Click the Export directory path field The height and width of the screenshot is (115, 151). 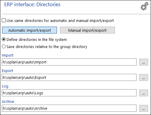coord(69,77)
